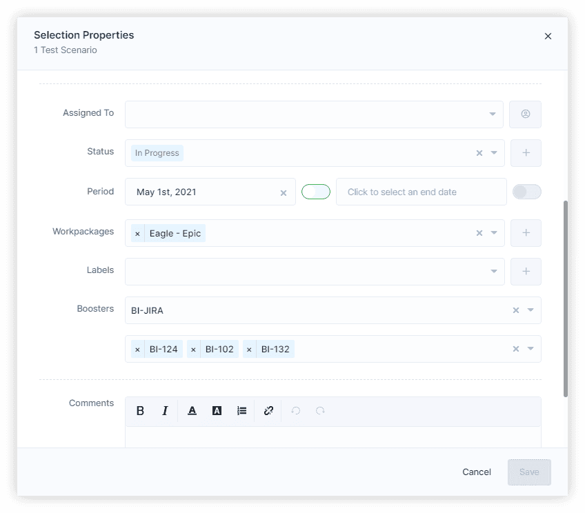Clear the May 1st, 2021 start date
Screen dimensions: 585x513
click(284, 193)
